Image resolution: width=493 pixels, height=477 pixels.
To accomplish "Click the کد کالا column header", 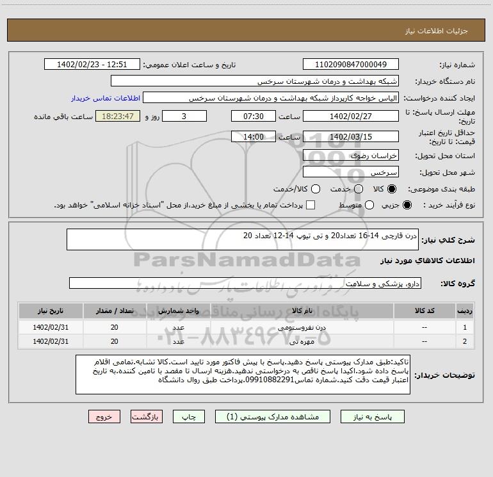I will point(424,311).
